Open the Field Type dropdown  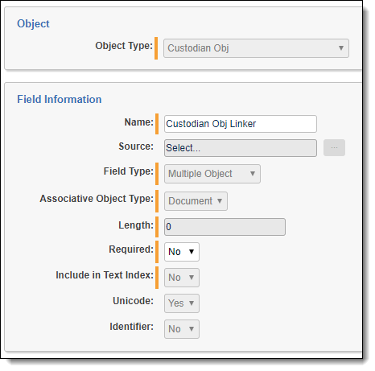[212, 174]
